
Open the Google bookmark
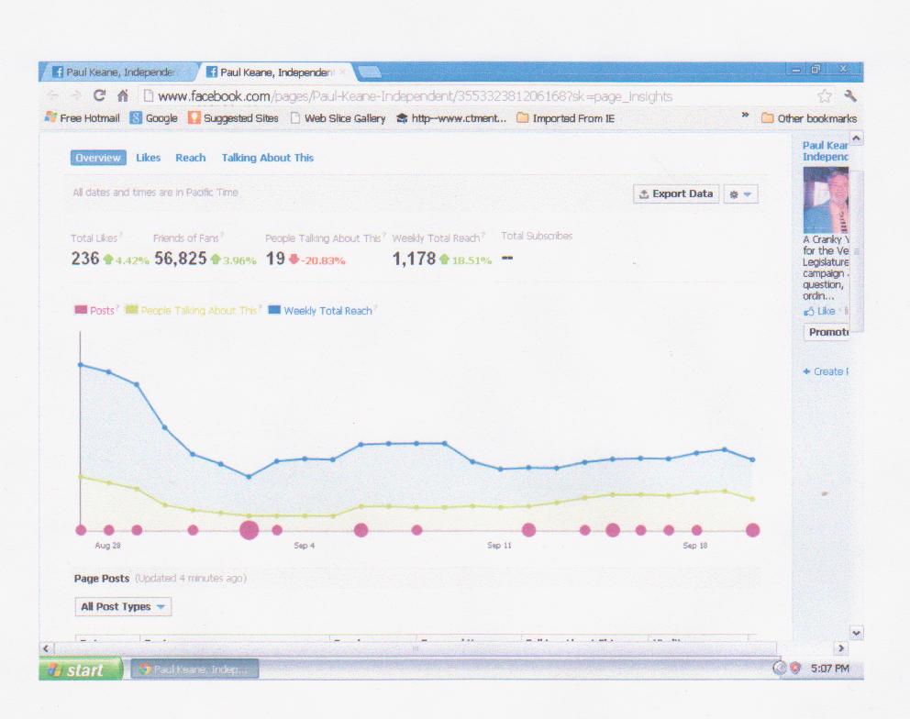point(153,117)
